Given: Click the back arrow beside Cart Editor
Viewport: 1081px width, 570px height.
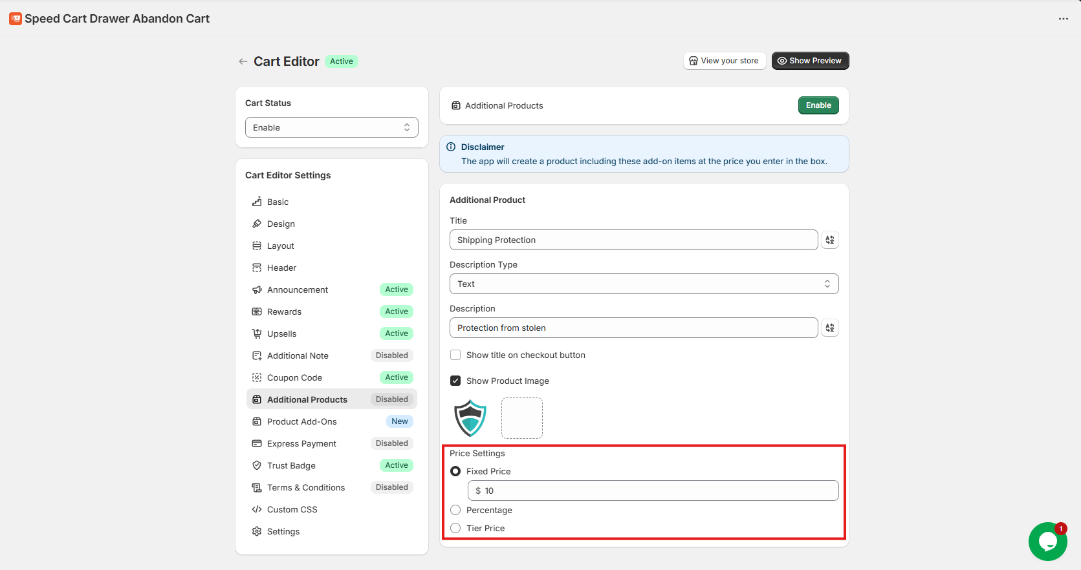Looking at the screenshot, I should [243, 61].
